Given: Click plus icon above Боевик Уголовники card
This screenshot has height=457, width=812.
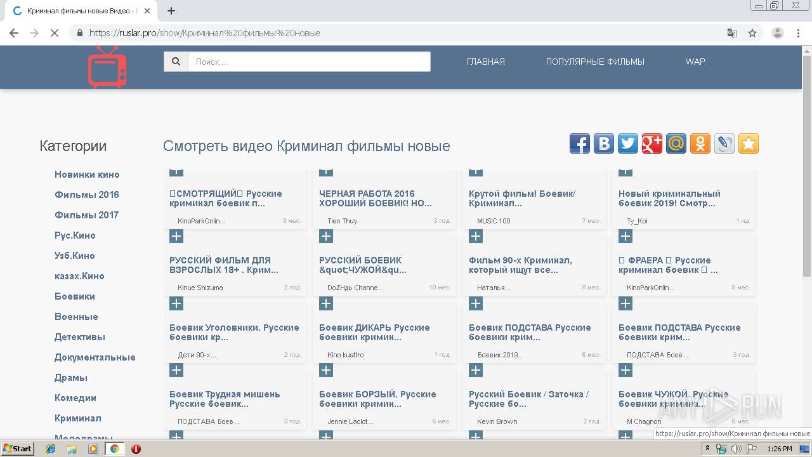Looking at the screenshot, I should (x=176, y=303).
